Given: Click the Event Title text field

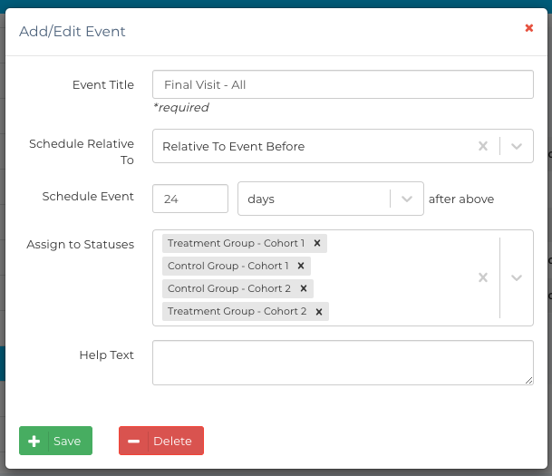Looking at the screenshot, I should point(343,84).
